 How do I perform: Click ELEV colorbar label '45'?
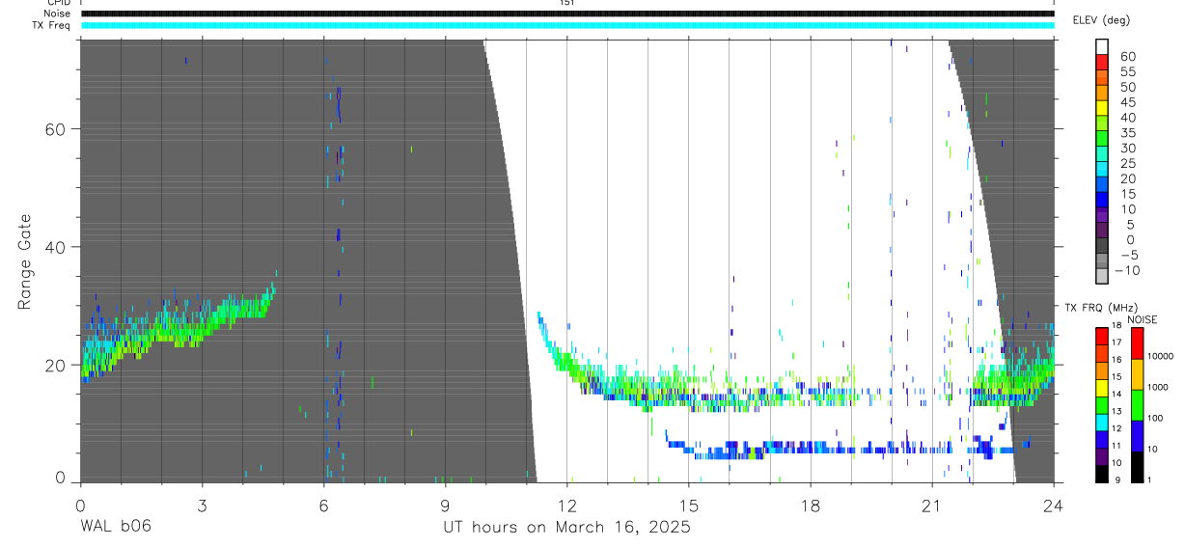pyautogui.click(x=1126, y=102)
